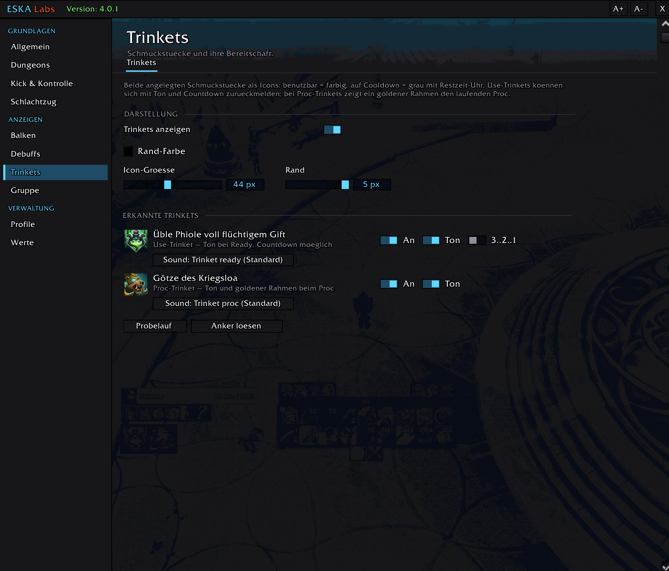Select Schlachtzug in the sidebar

pos(55,102)
